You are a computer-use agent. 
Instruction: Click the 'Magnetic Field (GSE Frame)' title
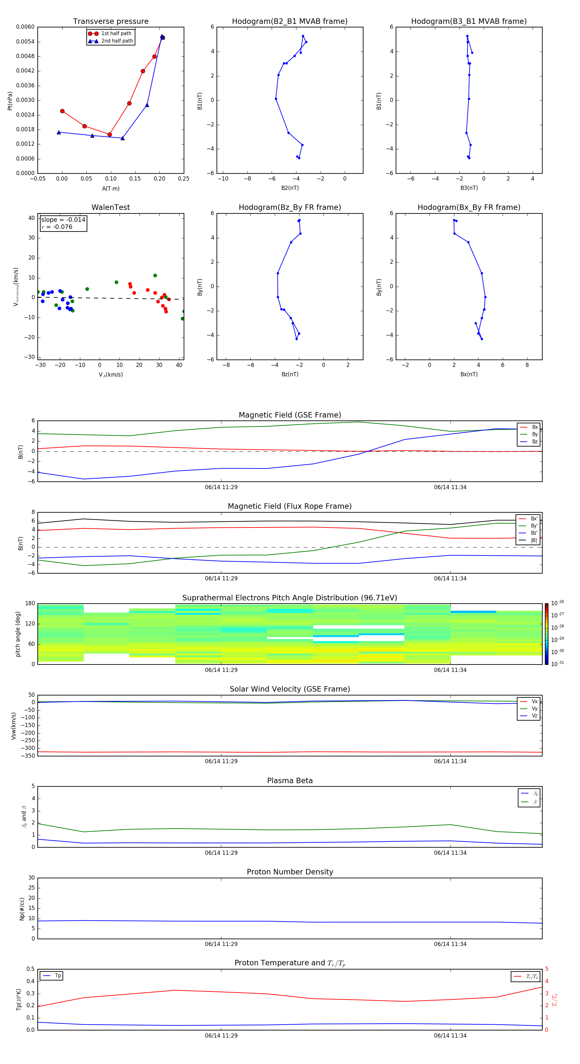[x=290, y=415]
